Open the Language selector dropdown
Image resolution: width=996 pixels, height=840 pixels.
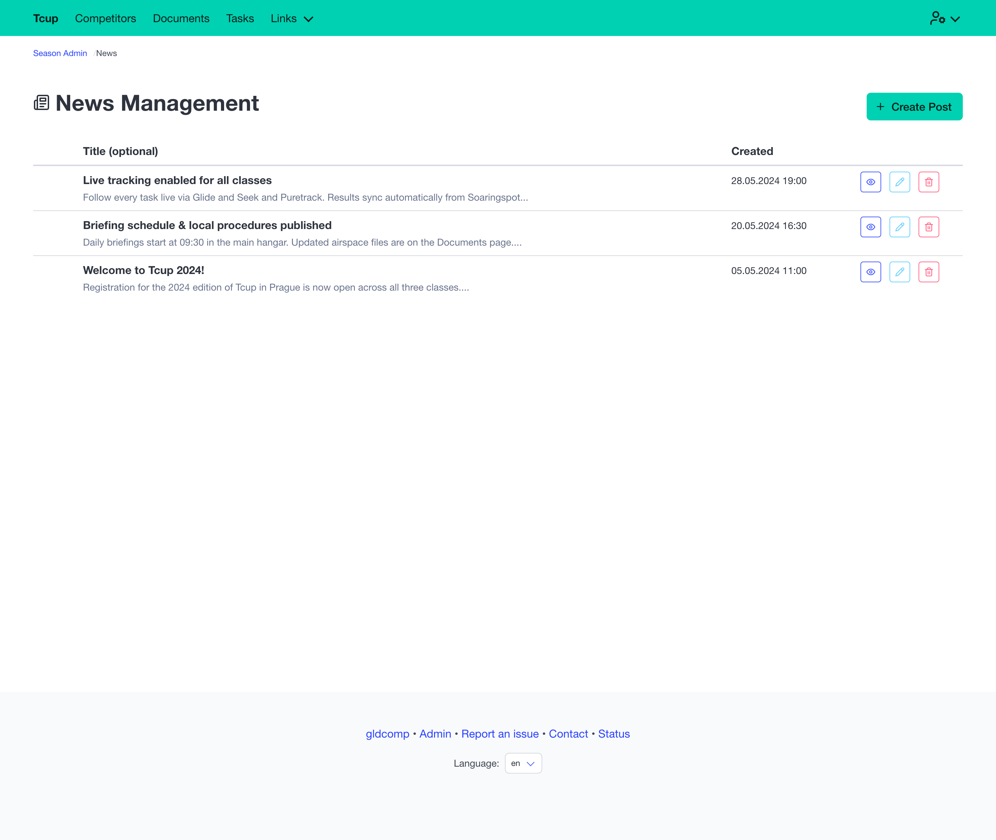[523, 763]
